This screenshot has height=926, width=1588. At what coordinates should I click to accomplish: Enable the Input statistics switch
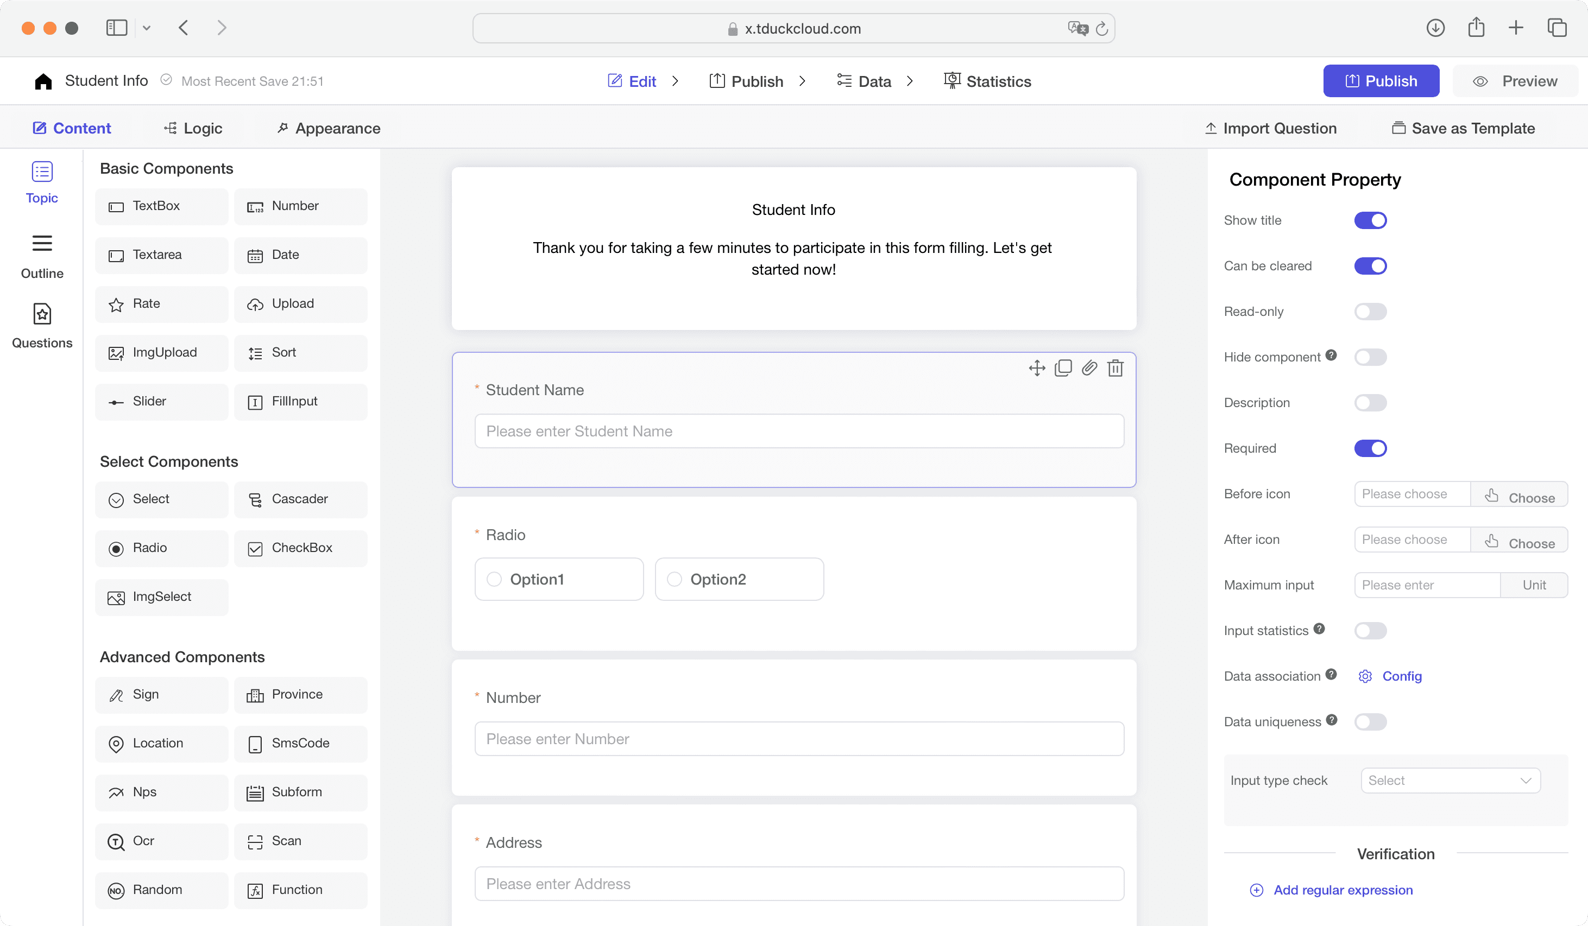1370,631
